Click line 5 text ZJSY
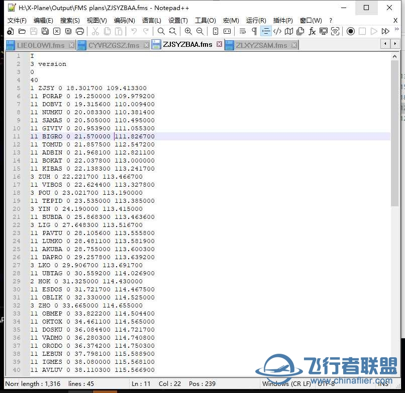Image resolution: width=405 pixels, height=393 pixels. tap(46, 88)
